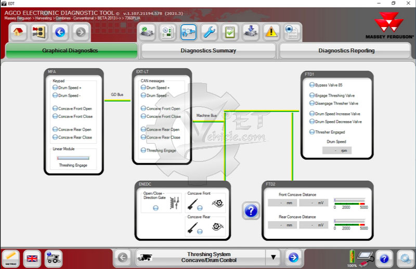Go to previous screen with grey left arrow
This screenshot has height=269, width=416.
click(x=122, y=257)
